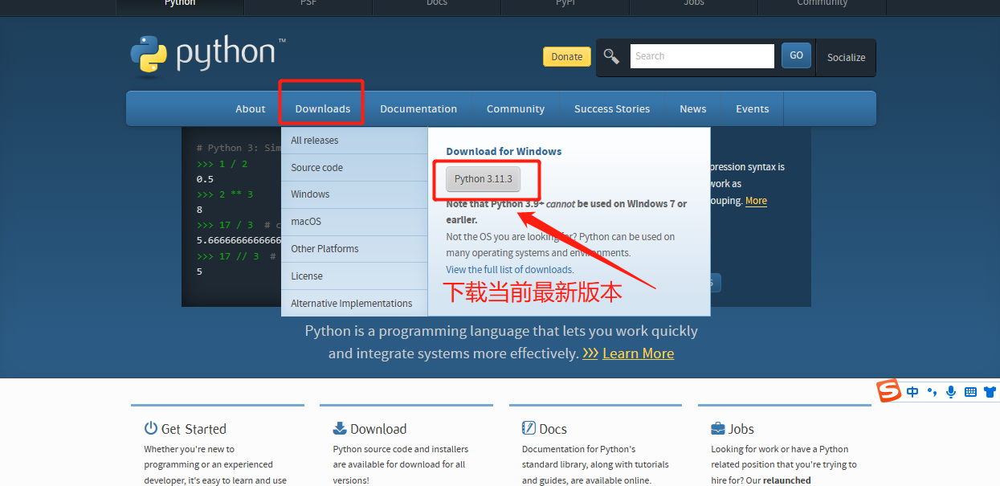Click the Donate button
The image size is (1000, 486).
[x=567, y=57]
